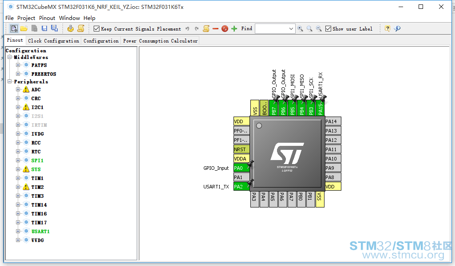Click the Generate Report scroll icon
The width and height of the screenshot is (455, 266).
coord(81,28)
